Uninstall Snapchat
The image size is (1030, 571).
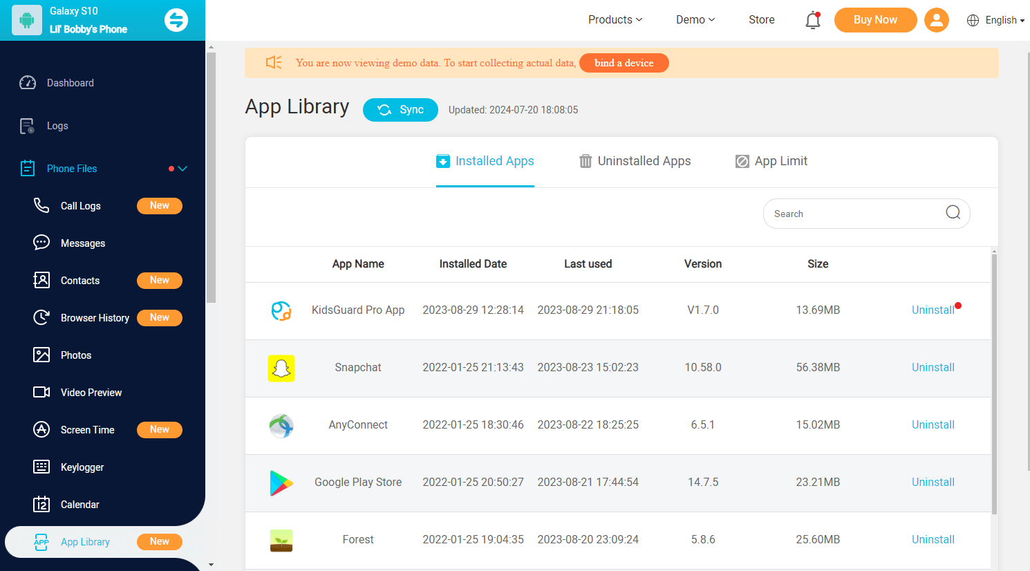(x=933, y=368)
